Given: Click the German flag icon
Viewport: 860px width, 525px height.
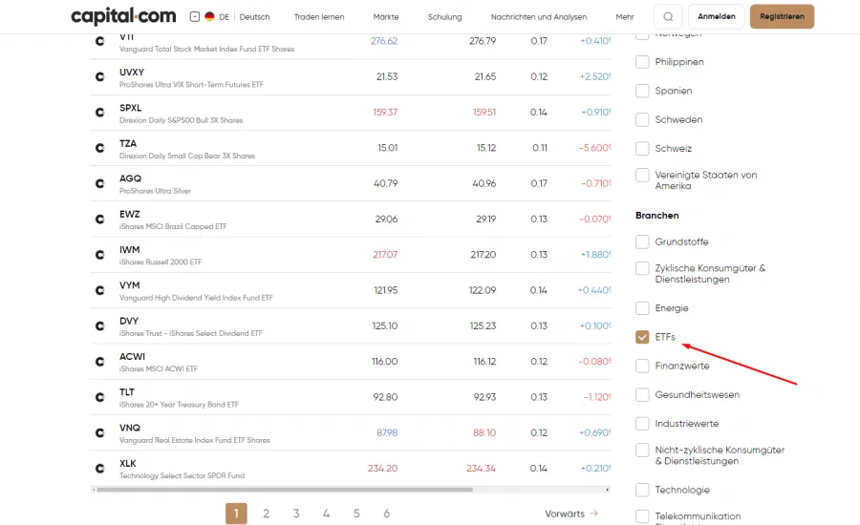Looking at the screenshot, I should [209, 17].
